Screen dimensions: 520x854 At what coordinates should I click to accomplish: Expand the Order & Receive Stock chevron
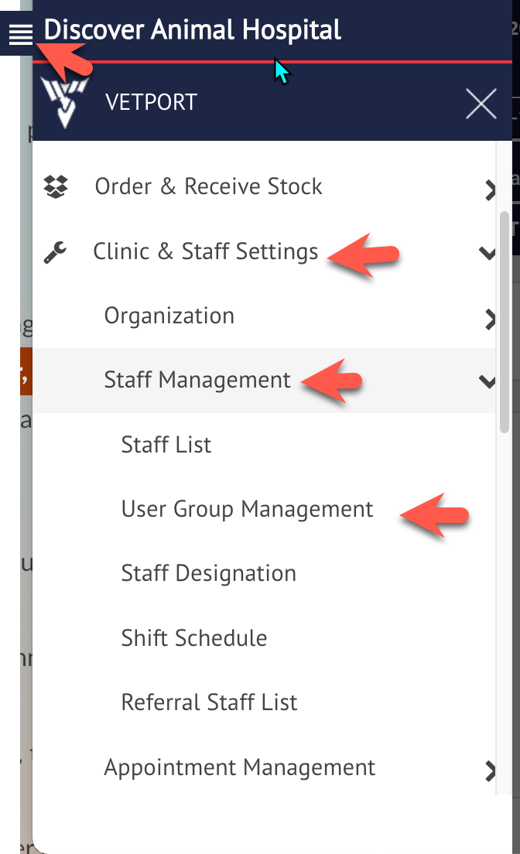point(490,190)
